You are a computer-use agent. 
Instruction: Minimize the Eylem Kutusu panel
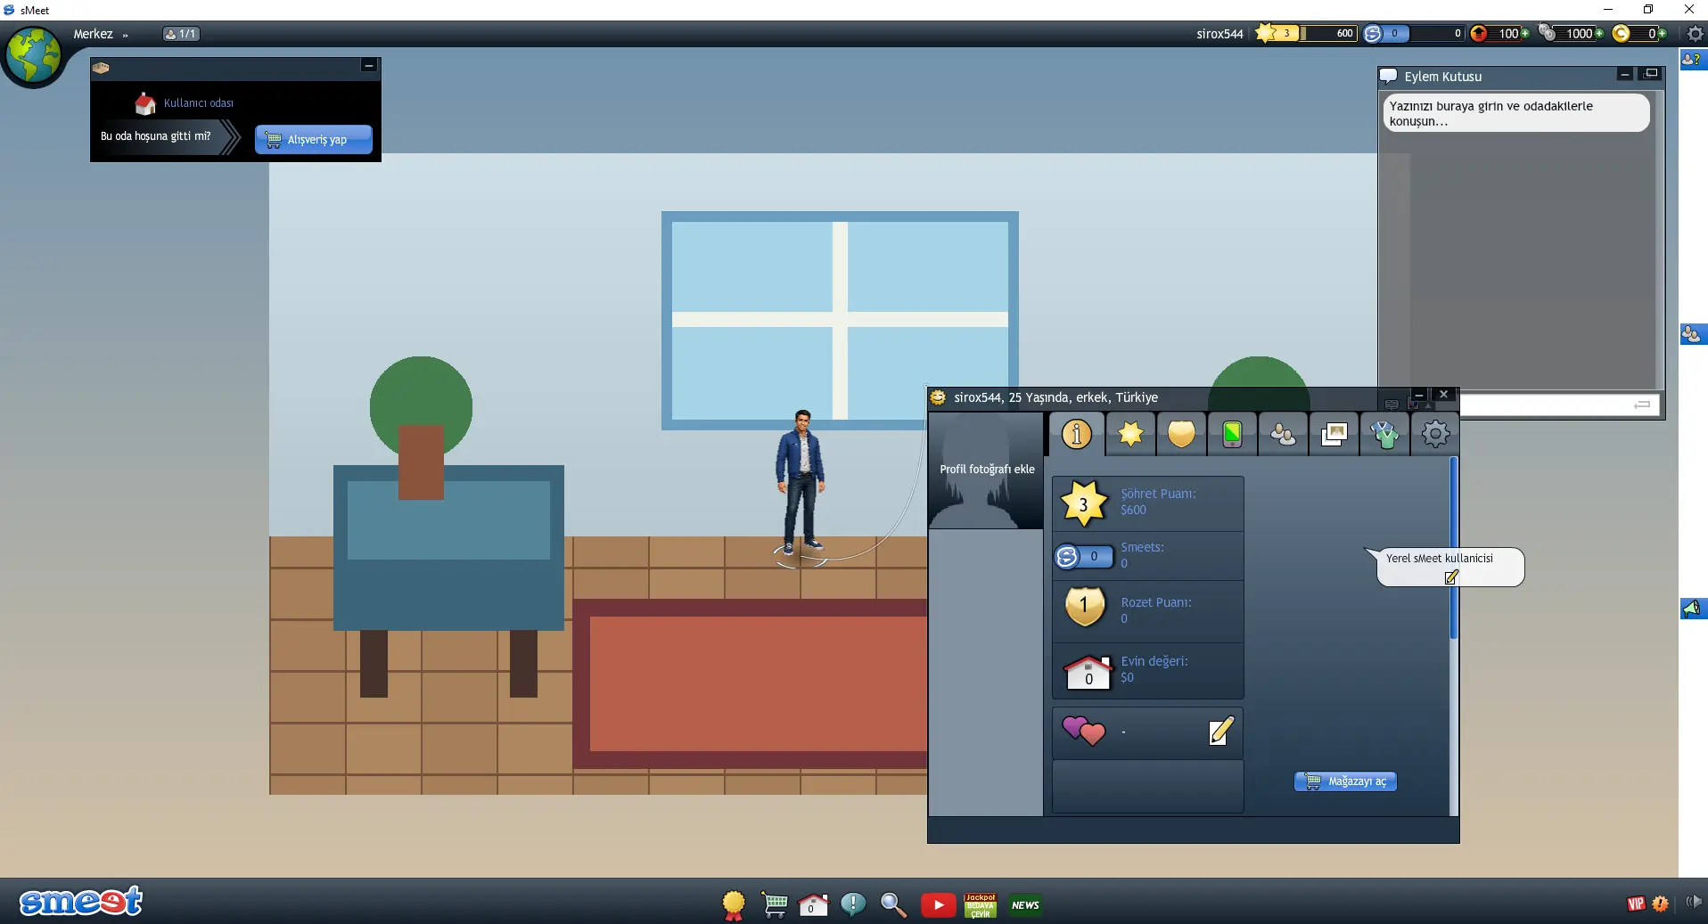coord(1626,74)
